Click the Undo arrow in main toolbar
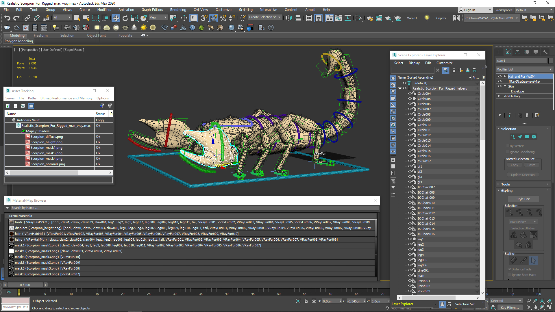Viewport: 555px width, 312px height. click(x=7, y=18)
